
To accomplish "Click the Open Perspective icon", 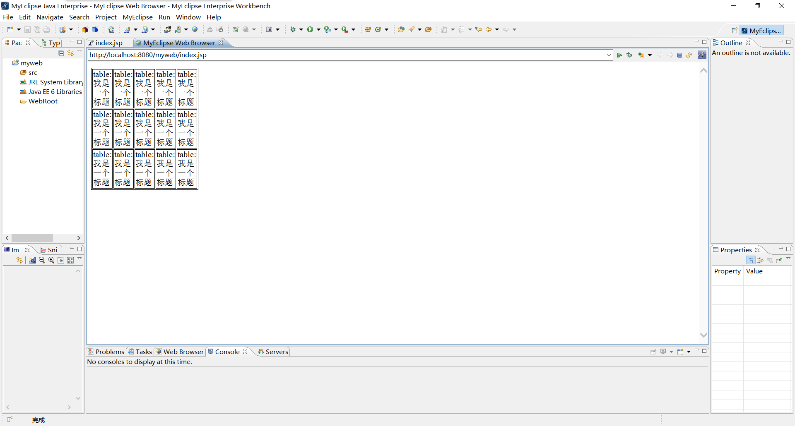I will [735, 31].
